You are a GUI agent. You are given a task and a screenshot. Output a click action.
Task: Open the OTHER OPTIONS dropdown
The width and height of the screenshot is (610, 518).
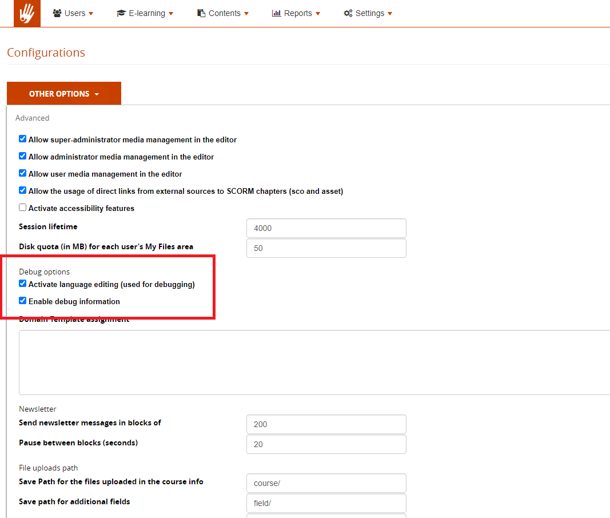[x=64, y=94]
